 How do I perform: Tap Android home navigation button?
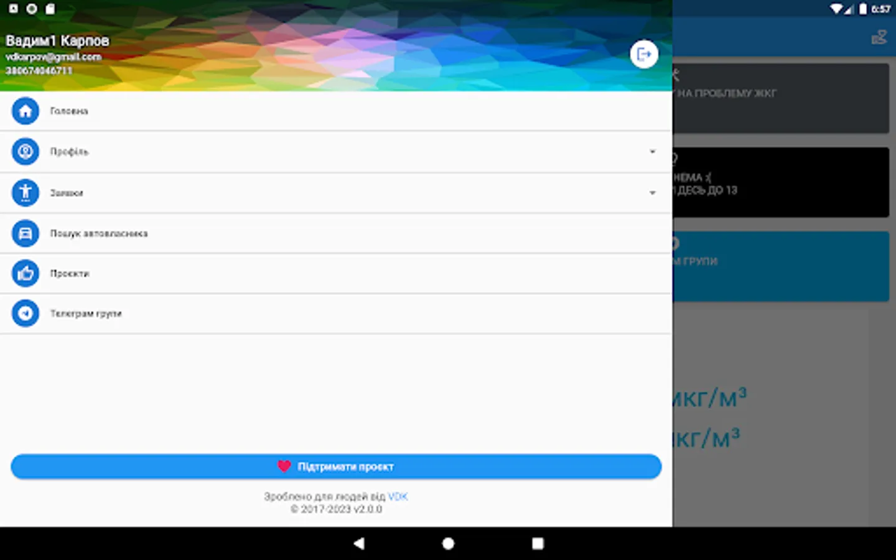[x=448, y=543]
